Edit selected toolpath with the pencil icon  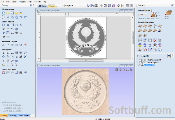(x=145, y=40)
